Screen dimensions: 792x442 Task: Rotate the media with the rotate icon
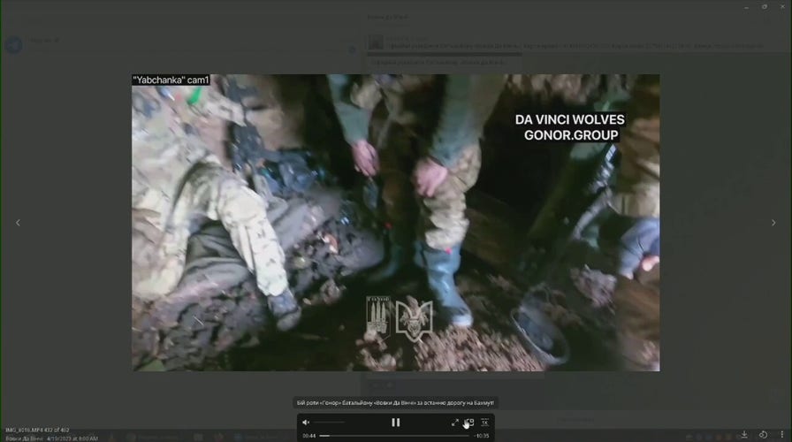[x=763, y=434]
